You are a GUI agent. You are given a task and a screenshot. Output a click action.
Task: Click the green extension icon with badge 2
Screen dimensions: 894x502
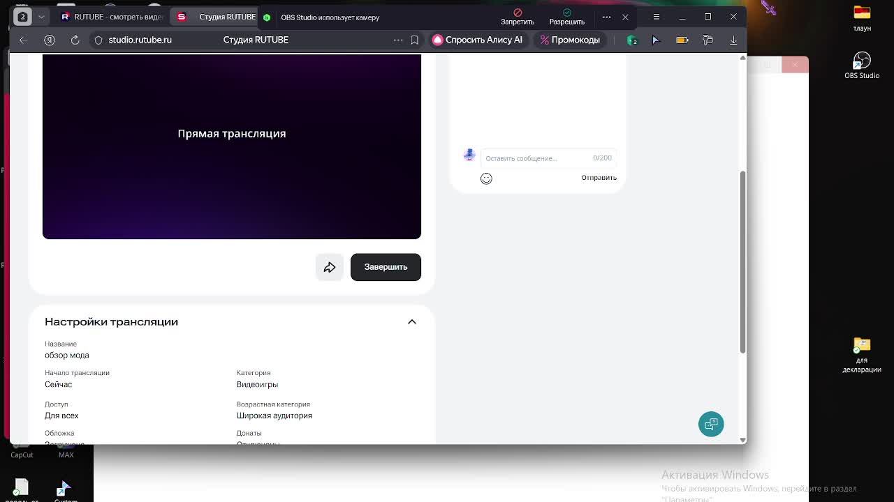point(632,40)
